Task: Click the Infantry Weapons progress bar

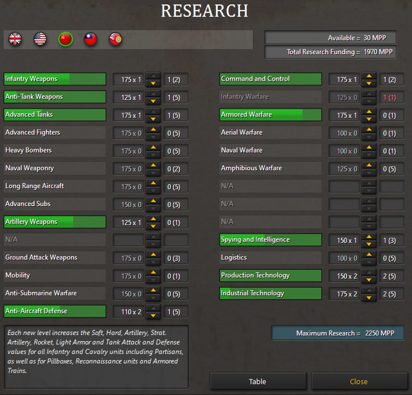Action: (x=55, y=79)
